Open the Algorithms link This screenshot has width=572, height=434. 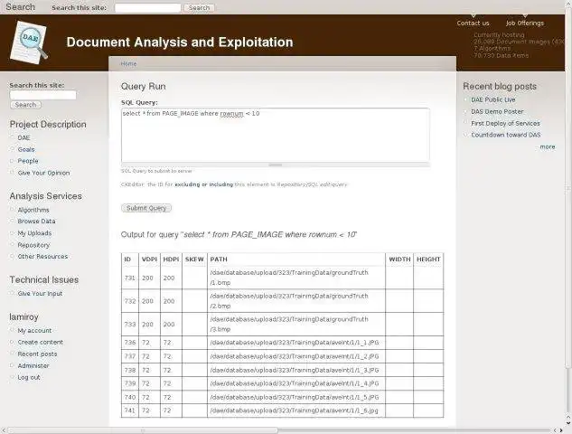(33, 210)
